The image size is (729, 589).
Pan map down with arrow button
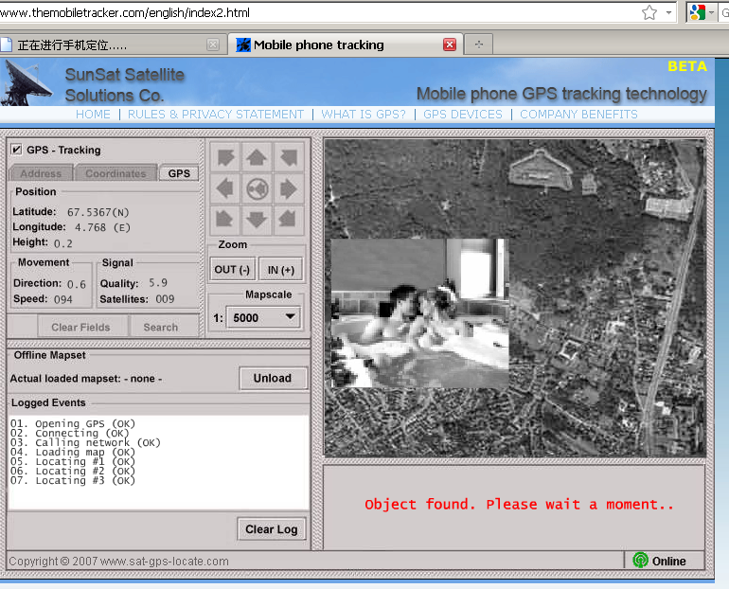257,220
